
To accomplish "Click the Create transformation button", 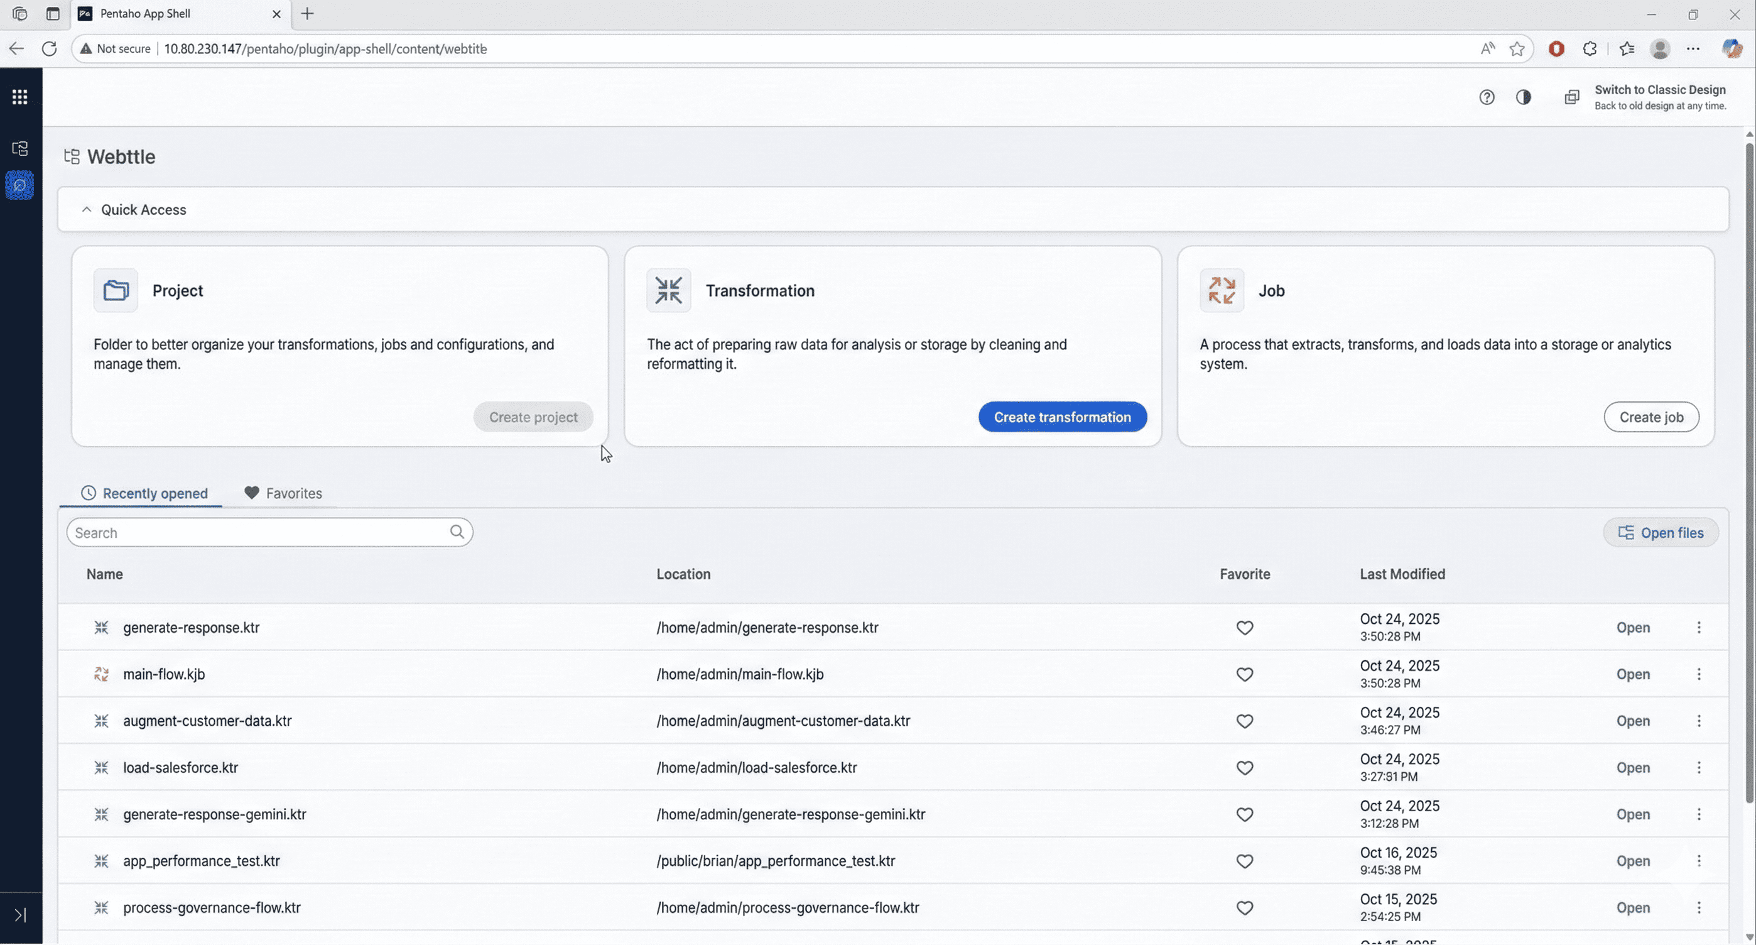I will [1061, 417].
